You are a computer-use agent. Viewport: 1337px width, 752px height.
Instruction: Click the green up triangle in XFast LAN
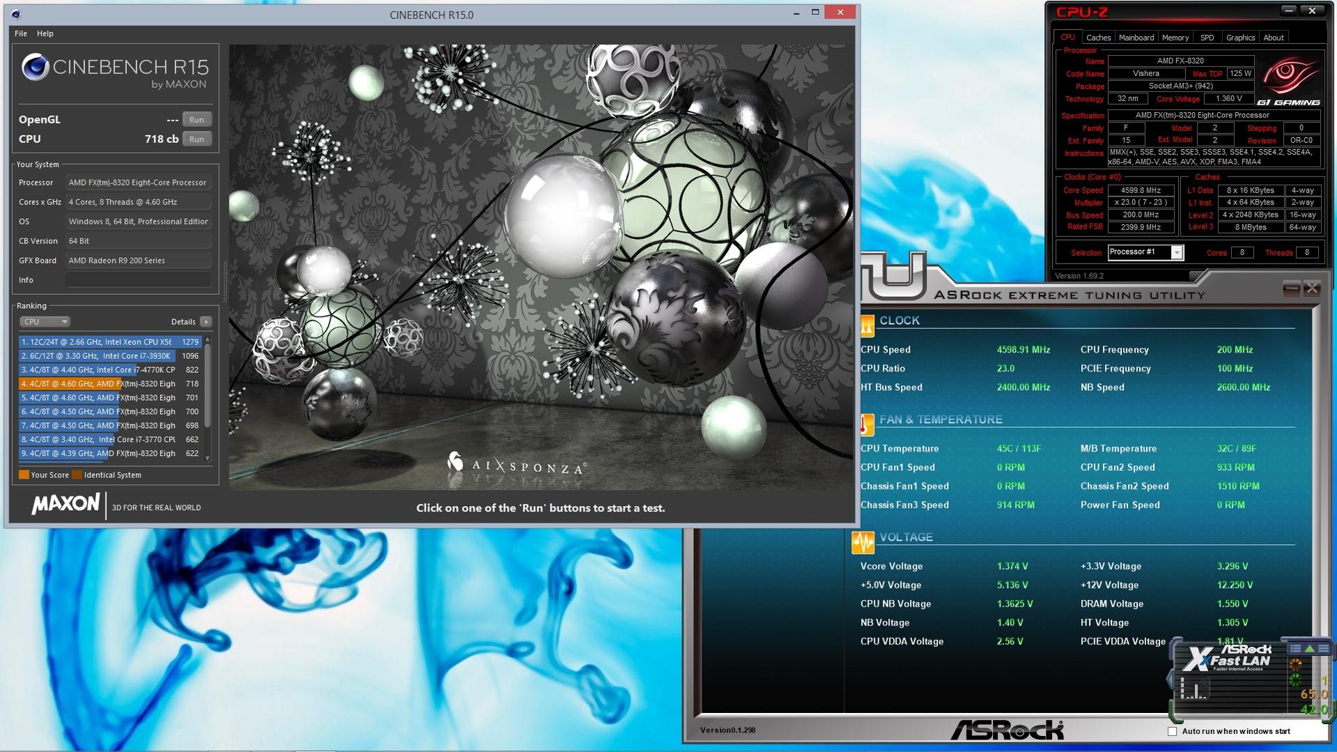[1309, 649]
